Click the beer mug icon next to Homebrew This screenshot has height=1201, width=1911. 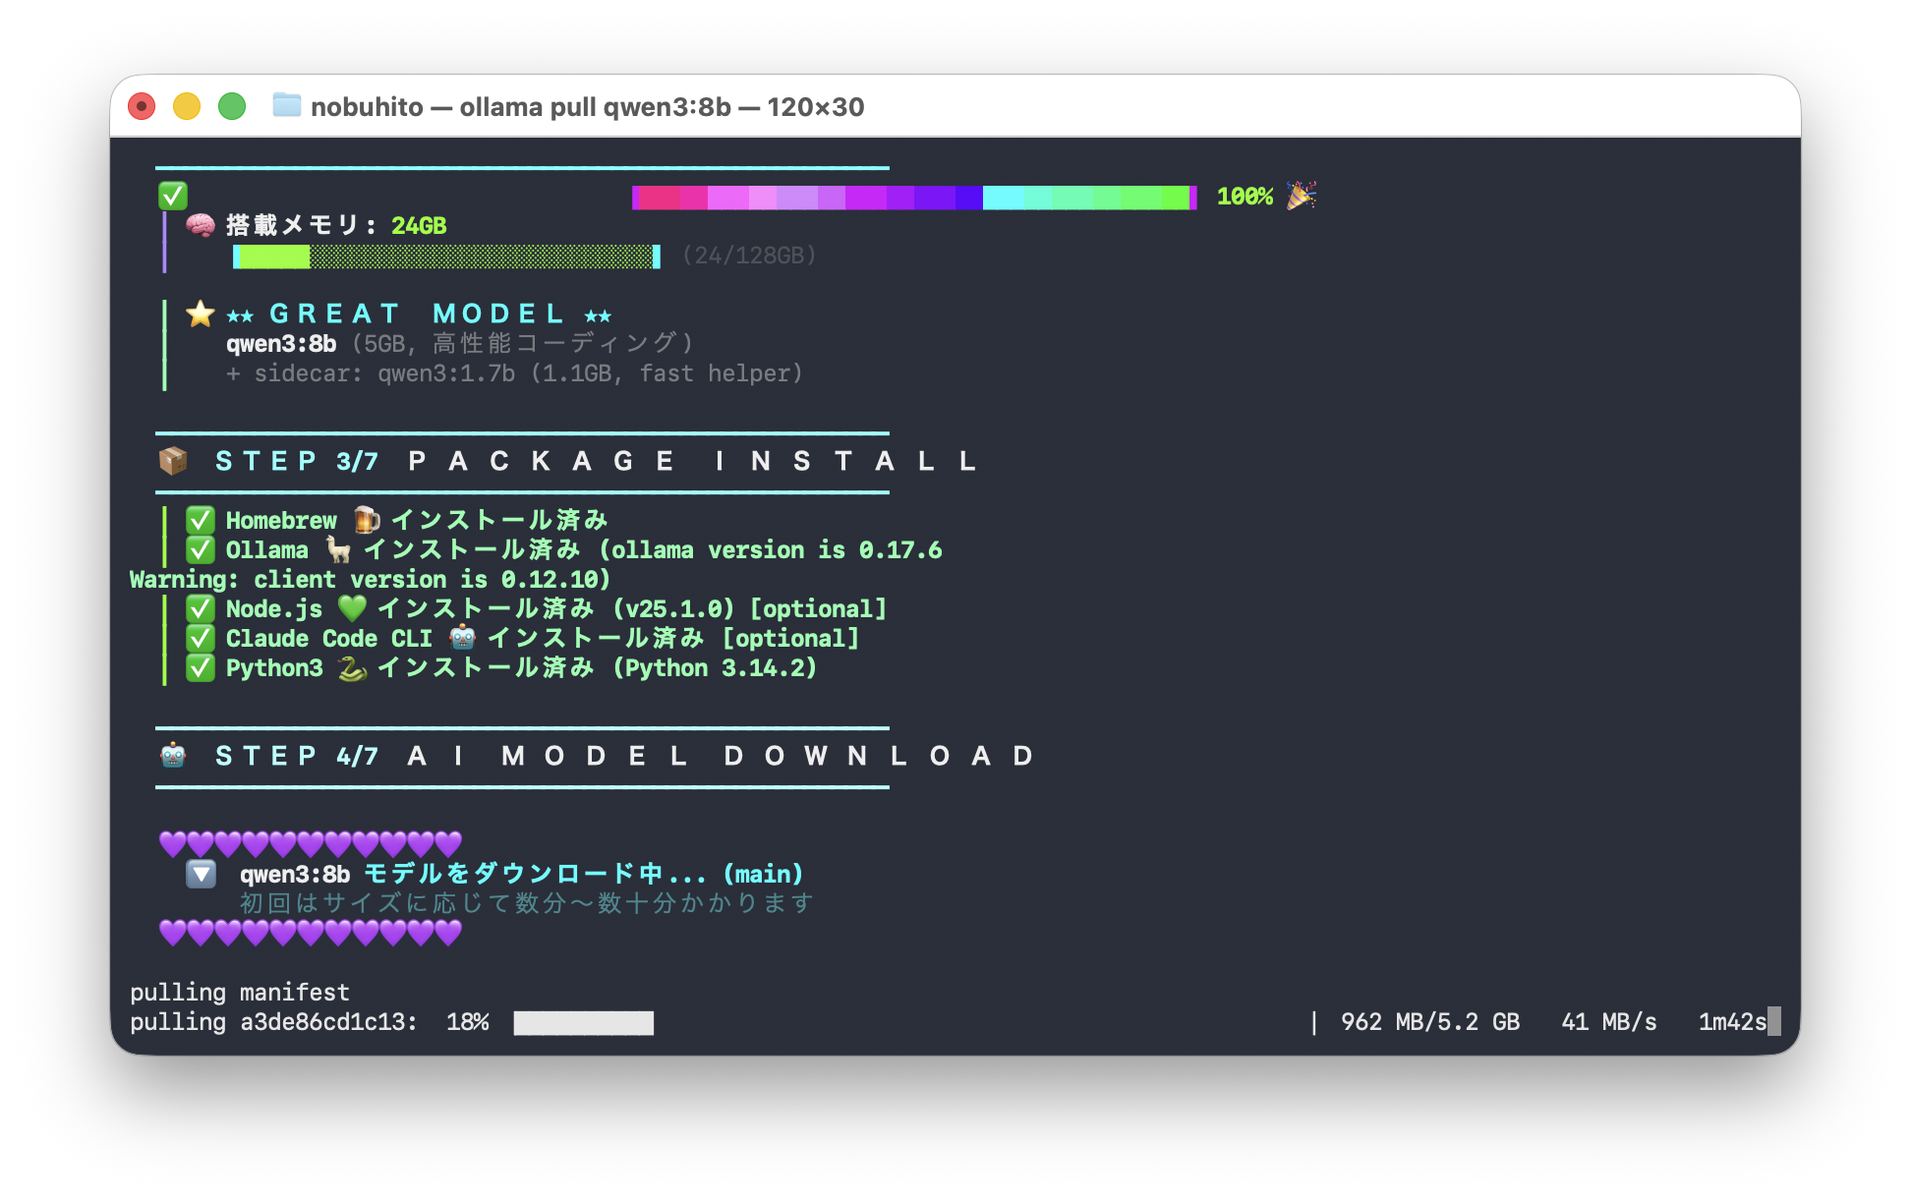364,519
